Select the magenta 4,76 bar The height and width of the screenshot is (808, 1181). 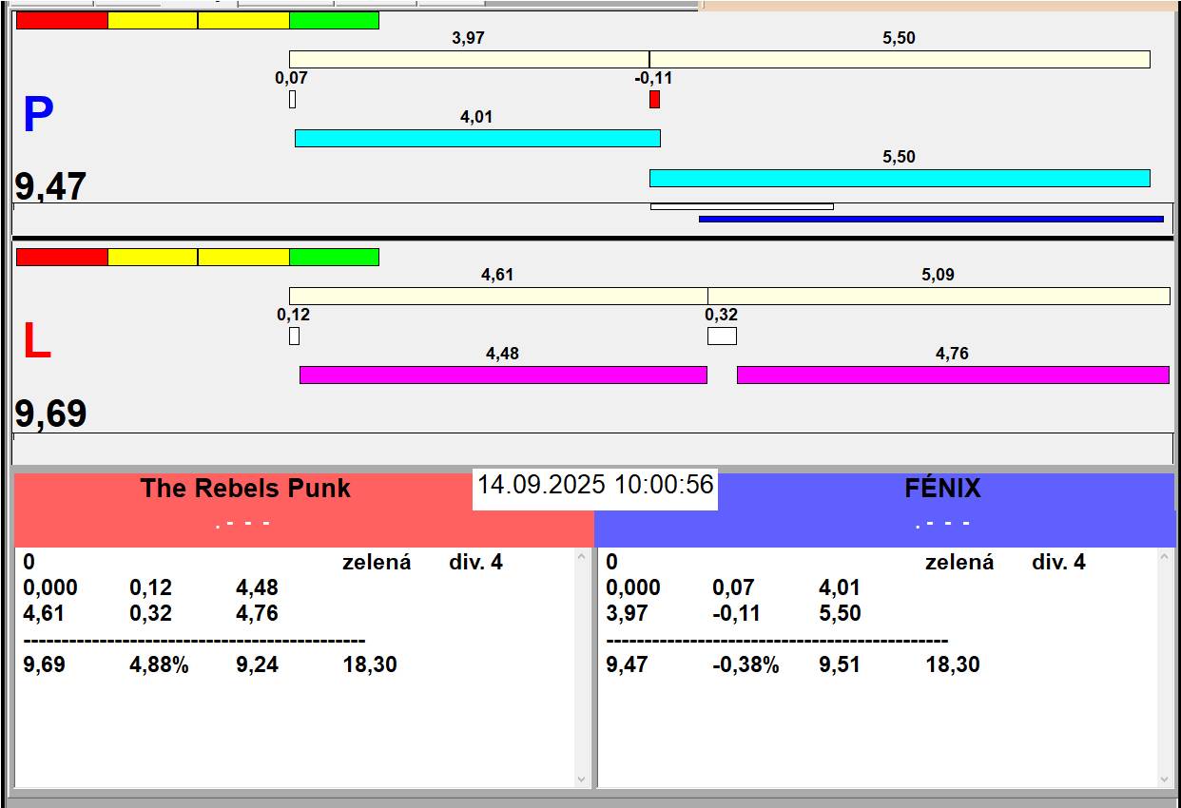pos(953,375)
